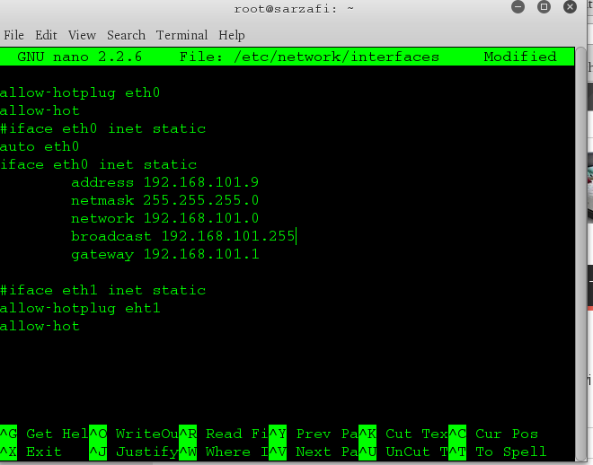Click the ^T To Spell shortcut
Viewport: 593px width, 465px height.
click(x=498, y=452)
